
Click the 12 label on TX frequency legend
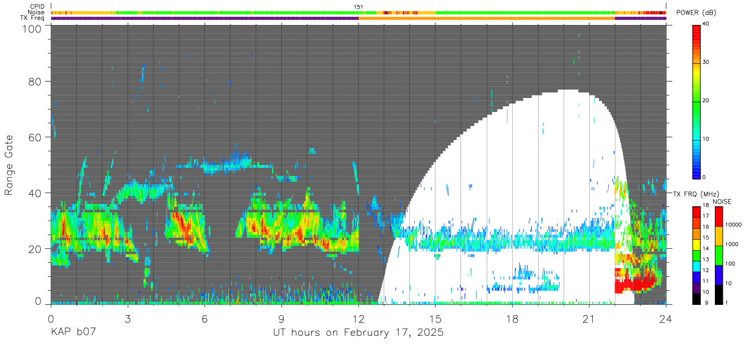(x=705, y=270)
